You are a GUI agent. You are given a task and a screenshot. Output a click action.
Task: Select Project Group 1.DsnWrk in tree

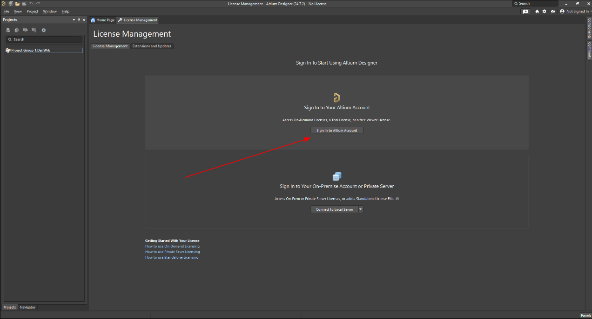(44, 50)
